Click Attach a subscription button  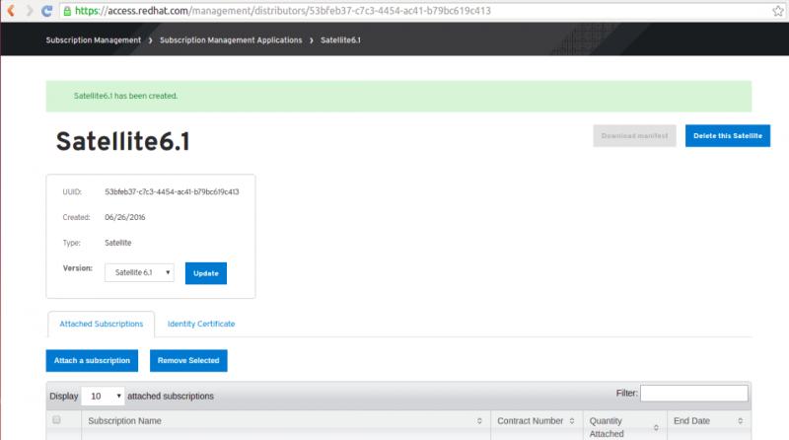point(92,361)
